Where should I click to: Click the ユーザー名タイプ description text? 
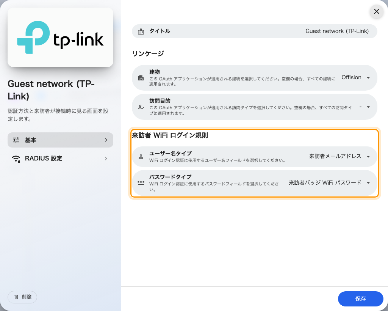tap(217, 160)
